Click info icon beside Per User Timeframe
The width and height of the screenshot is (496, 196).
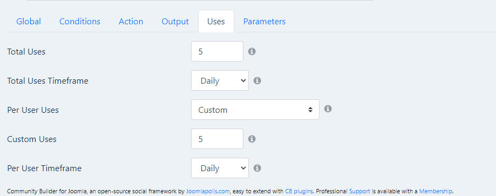257,168
